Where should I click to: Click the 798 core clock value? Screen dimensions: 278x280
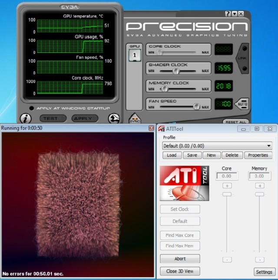click(x=108, y=83)
